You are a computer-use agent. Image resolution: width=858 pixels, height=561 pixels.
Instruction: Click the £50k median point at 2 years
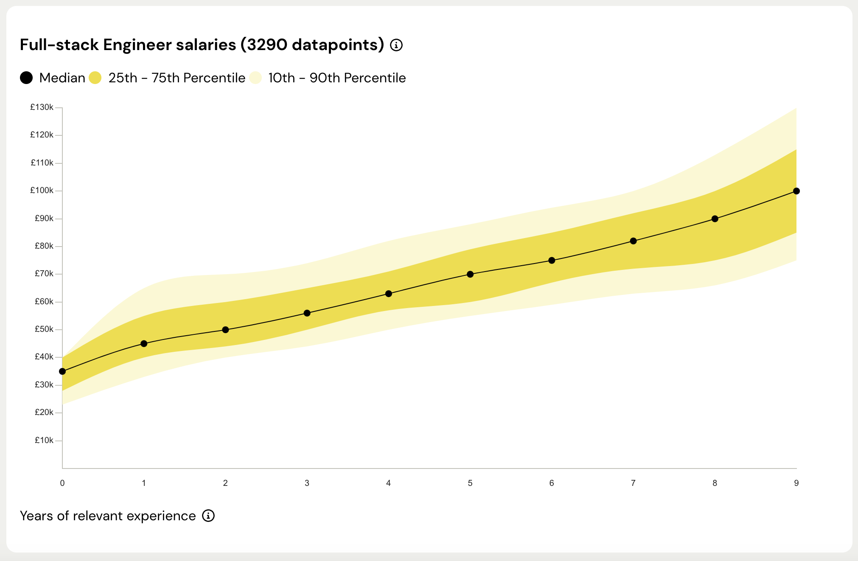(225, 330)
